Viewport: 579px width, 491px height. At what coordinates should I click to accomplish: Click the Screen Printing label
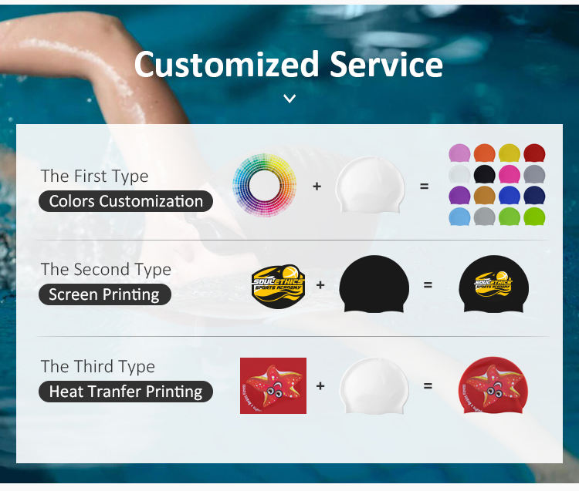(x=104, y=294)
